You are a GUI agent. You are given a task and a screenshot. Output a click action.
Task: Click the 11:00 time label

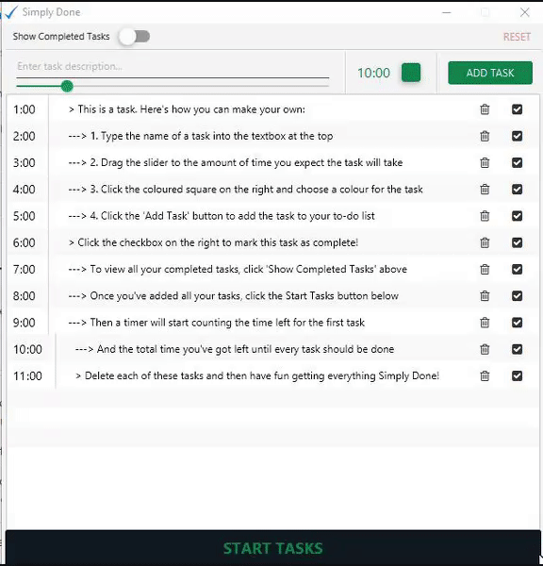pyautogui.click(x=27, y=375)
